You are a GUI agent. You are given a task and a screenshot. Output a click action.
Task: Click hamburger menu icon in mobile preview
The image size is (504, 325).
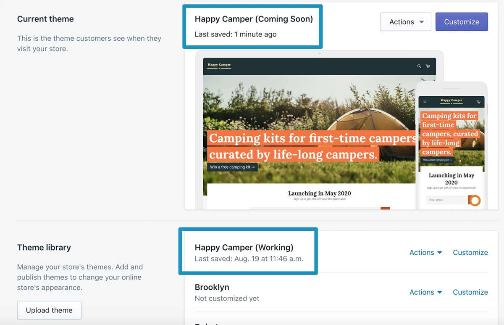click(x=425, y=102)
